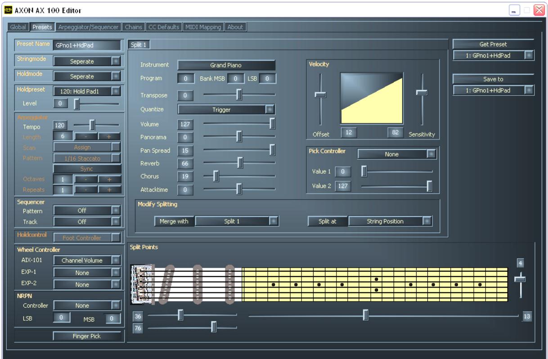
Task: Click the velocity curve graph
Action: [x=372, y=98]
